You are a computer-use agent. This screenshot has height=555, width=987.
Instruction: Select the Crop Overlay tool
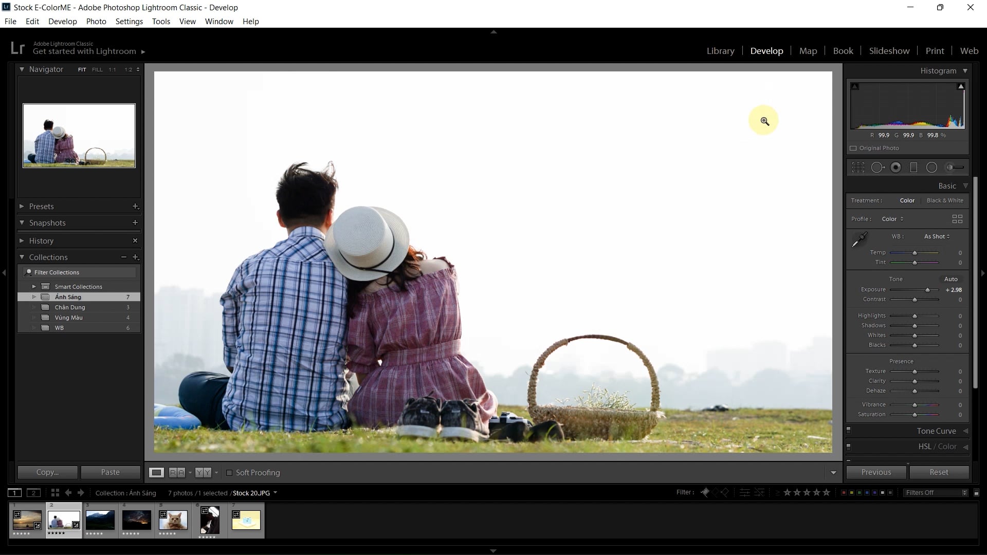click(858, 168)
